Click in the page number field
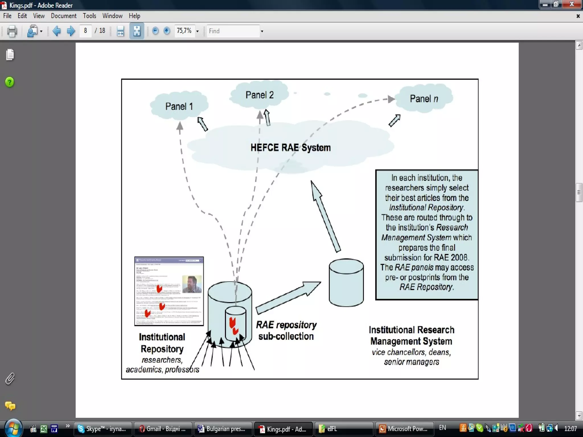This screenshot has width=583, height=437. click(85, 31)
